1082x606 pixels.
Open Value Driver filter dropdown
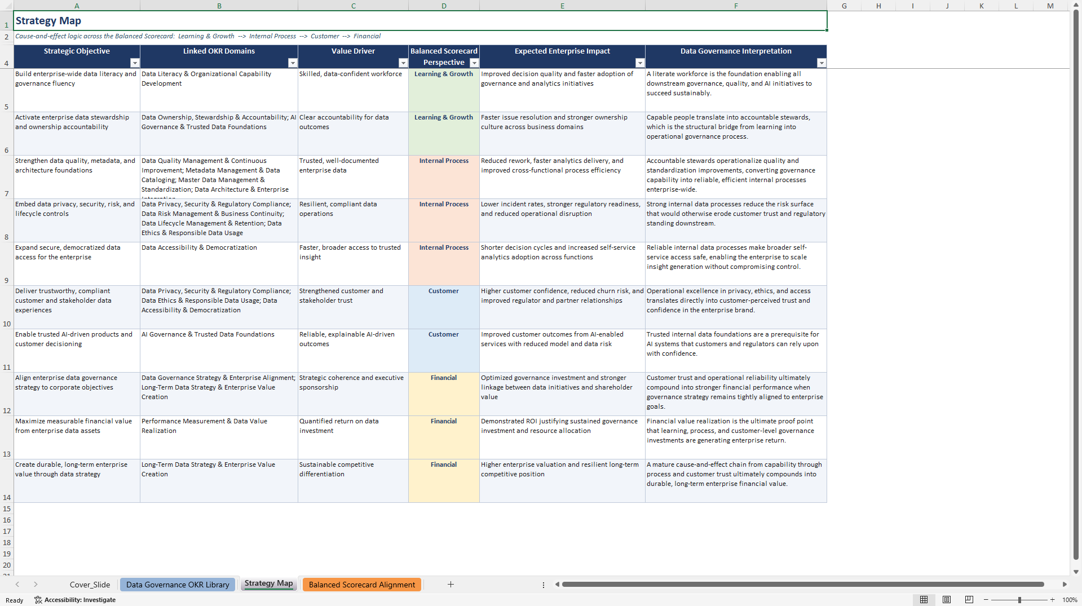[x=403, y=63]
